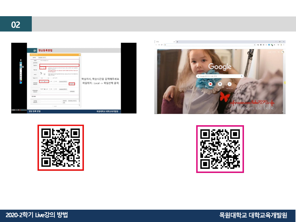Click the right pink-bordered QR code

(x=220, y=149)
